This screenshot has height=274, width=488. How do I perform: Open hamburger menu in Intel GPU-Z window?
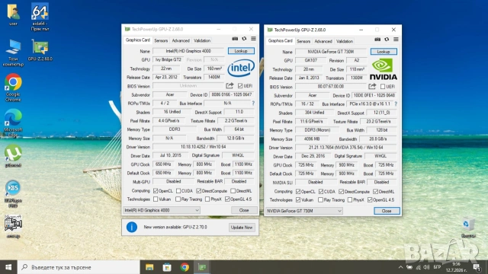(254, 39)
